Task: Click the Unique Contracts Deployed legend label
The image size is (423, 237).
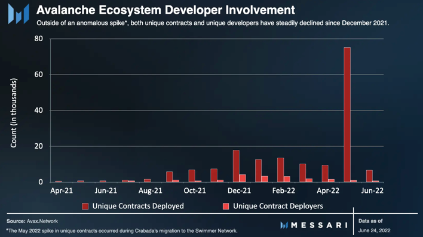Action: point(138,207)
